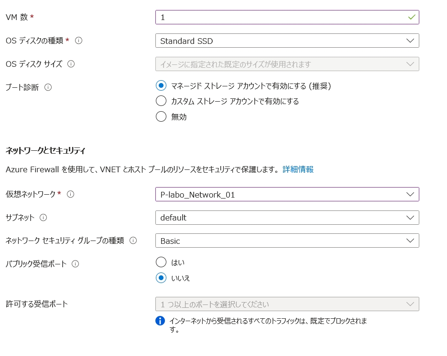Open the OS ディスクの種類 Standard SSD dropdown
Image resolution: width=447 pixels, height=356 pixels.
pyautogui.click(x=287, y=41)
